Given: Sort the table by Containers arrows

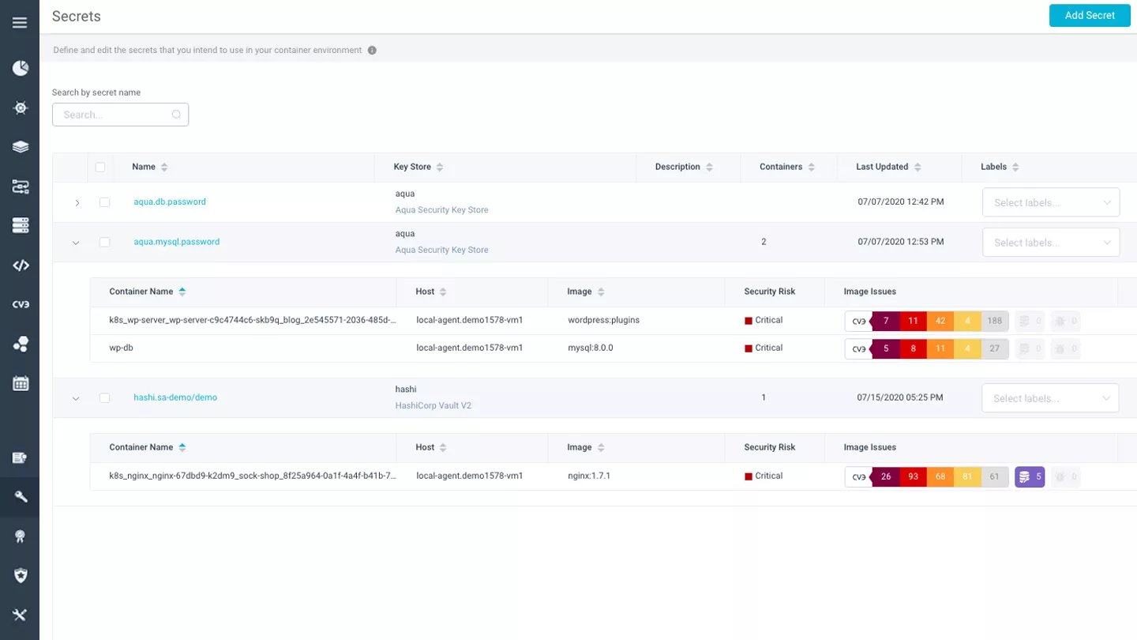Looking at the screenshot, I should point(811,168).
